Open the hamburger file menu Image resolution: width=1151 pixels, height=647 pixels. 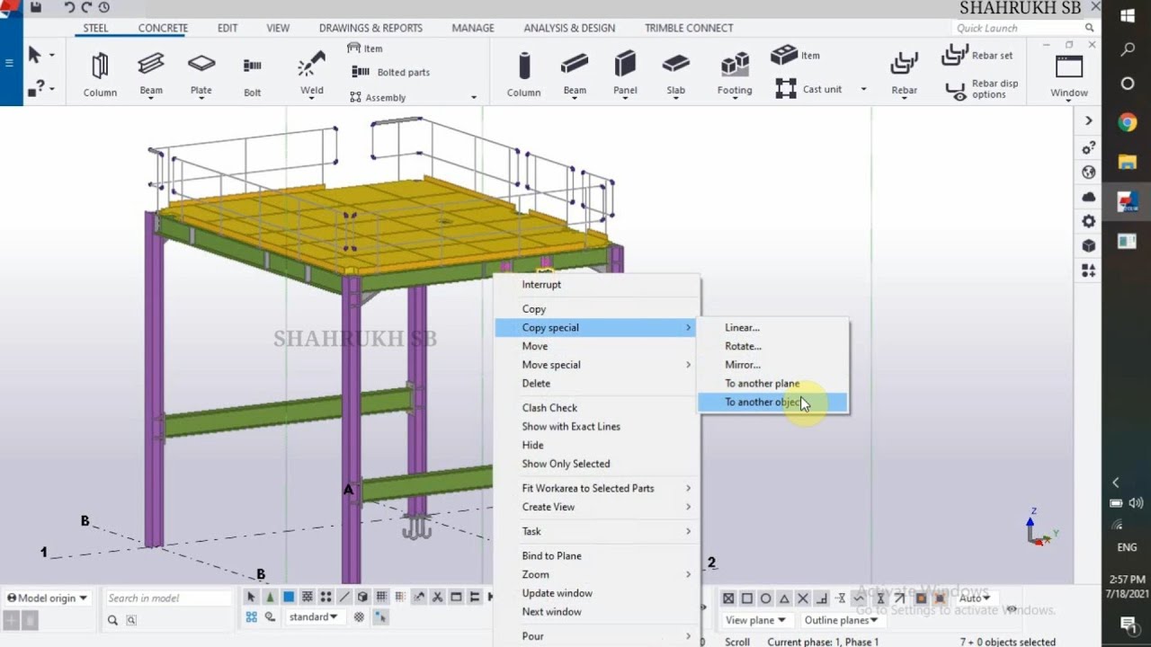click(9, 63)
